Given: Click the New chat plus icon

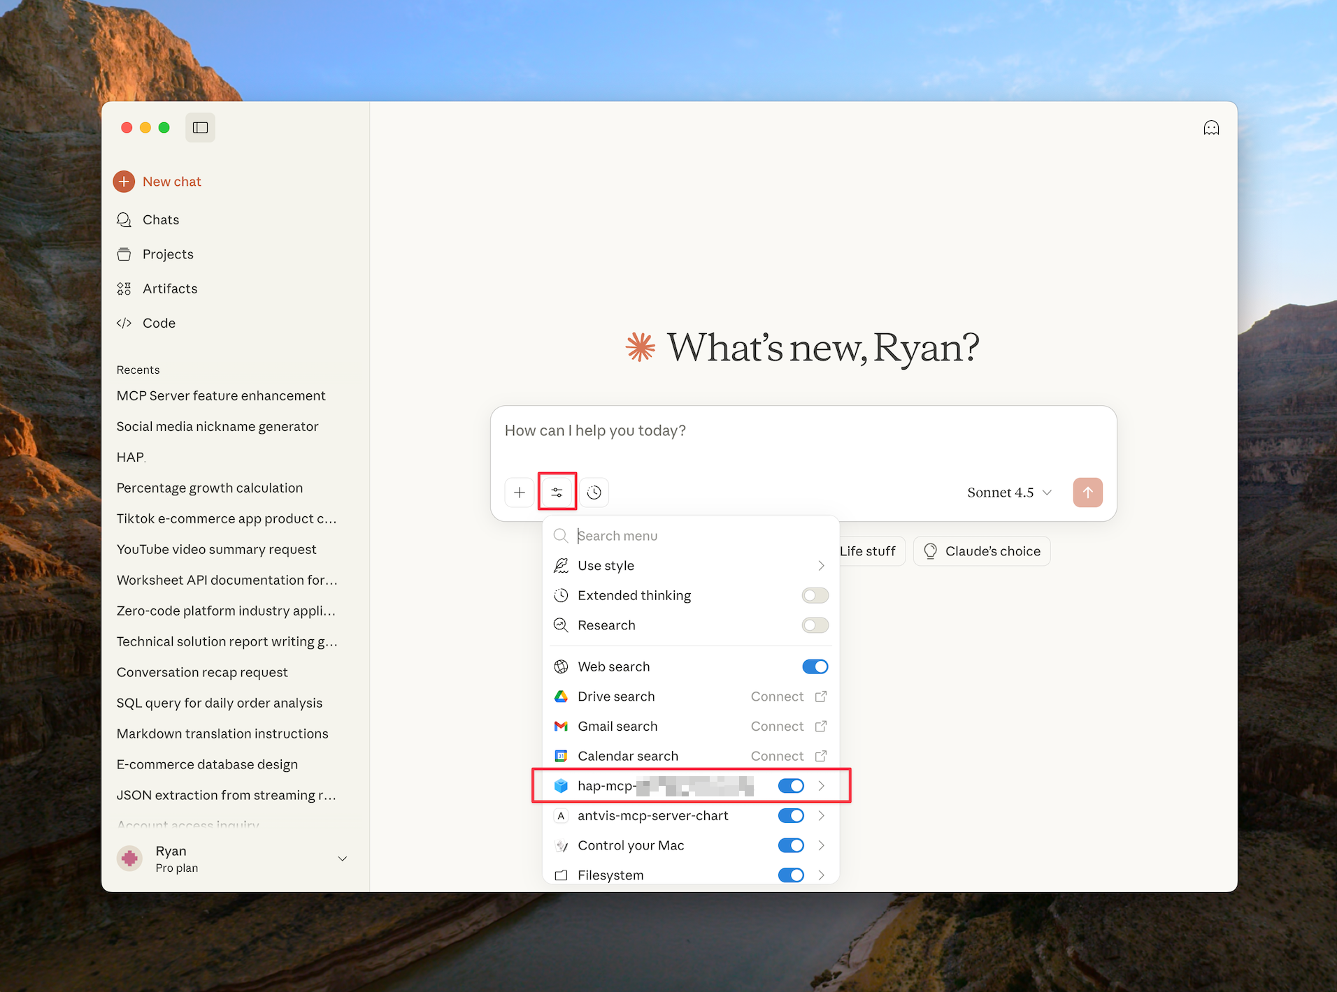Looking at the screenshot, I should point(124,182).
